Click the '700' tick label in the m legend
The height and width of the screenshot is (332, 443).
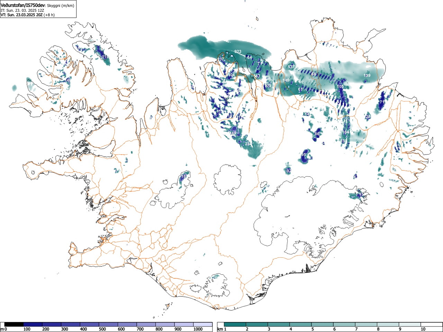click(140, 329)
